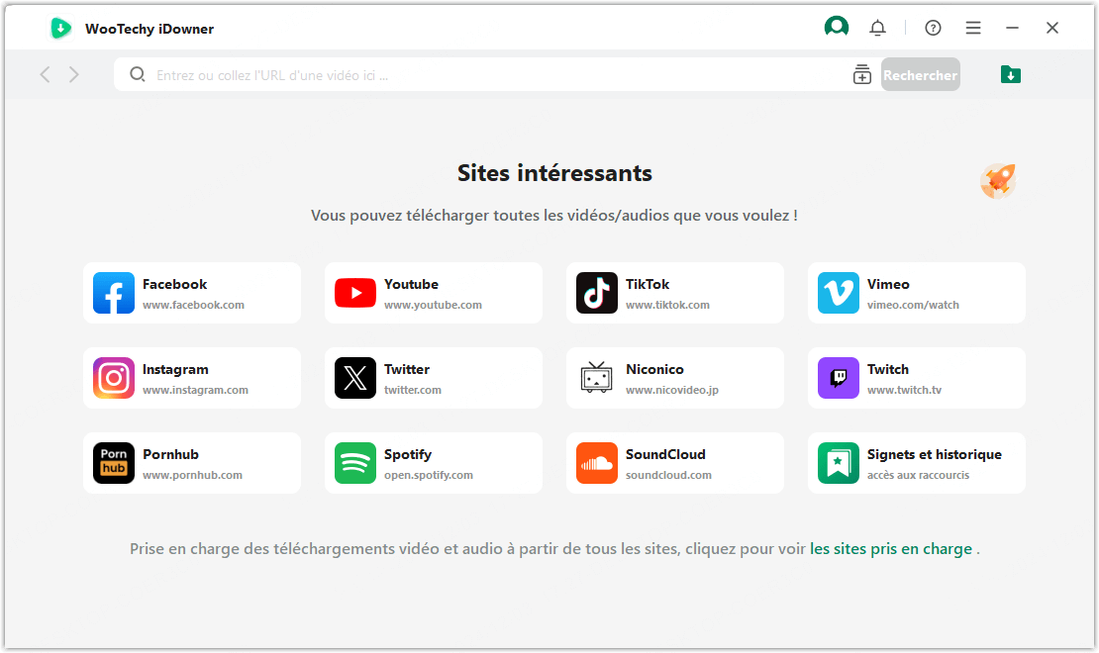Viewport: 1099px width, 653px height.
Task: Open the Vimeo site tile
Action: 917,293
